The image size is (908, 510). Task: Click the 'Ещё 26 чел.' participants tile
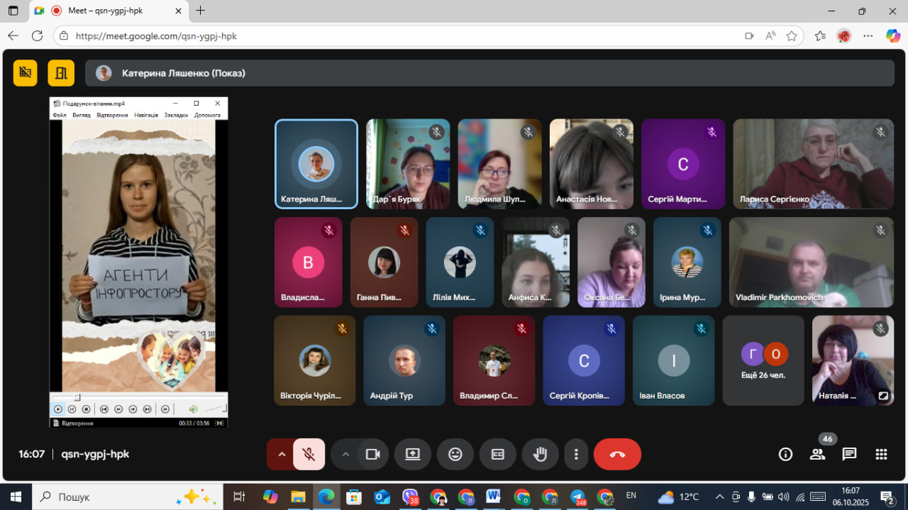763,360
